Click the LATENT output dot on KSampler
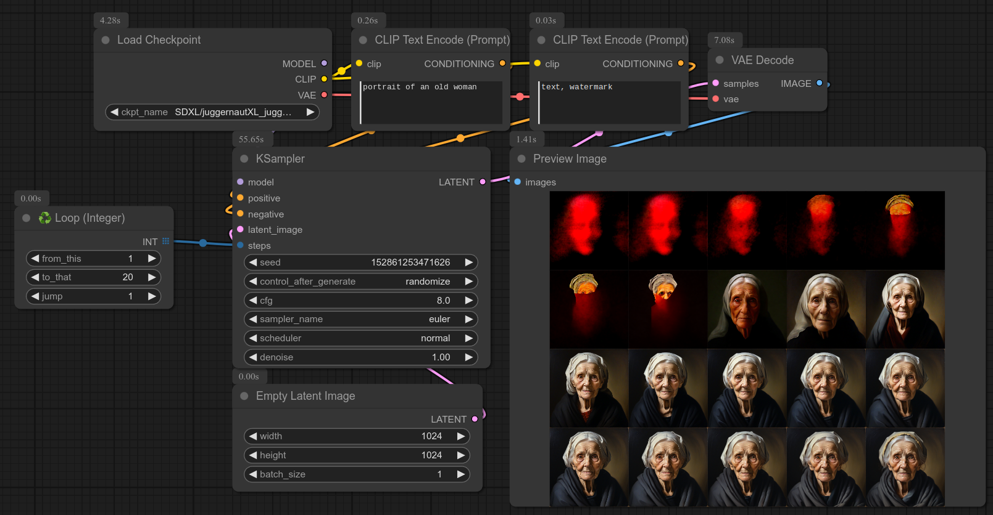The image size is (993, 515). pos(483,182)
